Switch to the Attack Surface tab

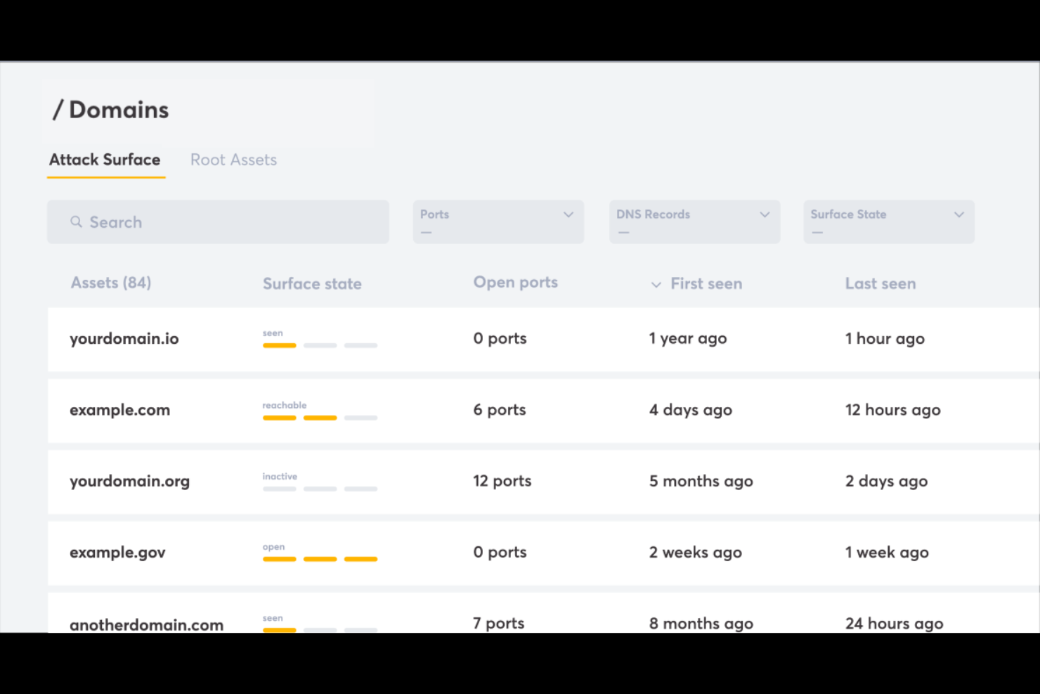[x=104, y=160]
